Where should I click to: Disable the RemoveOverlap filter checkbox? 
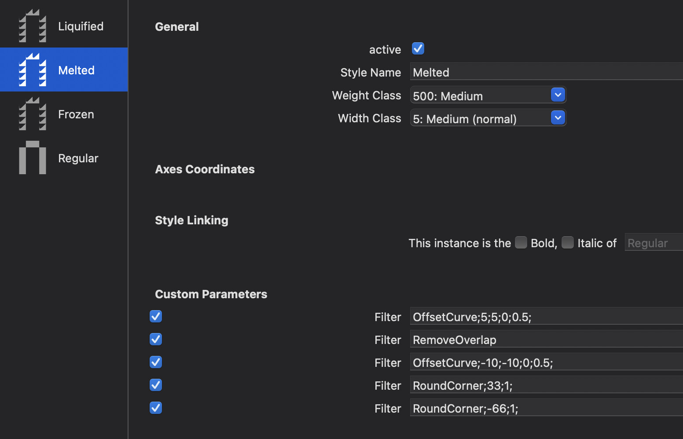[x=156, y=339]
